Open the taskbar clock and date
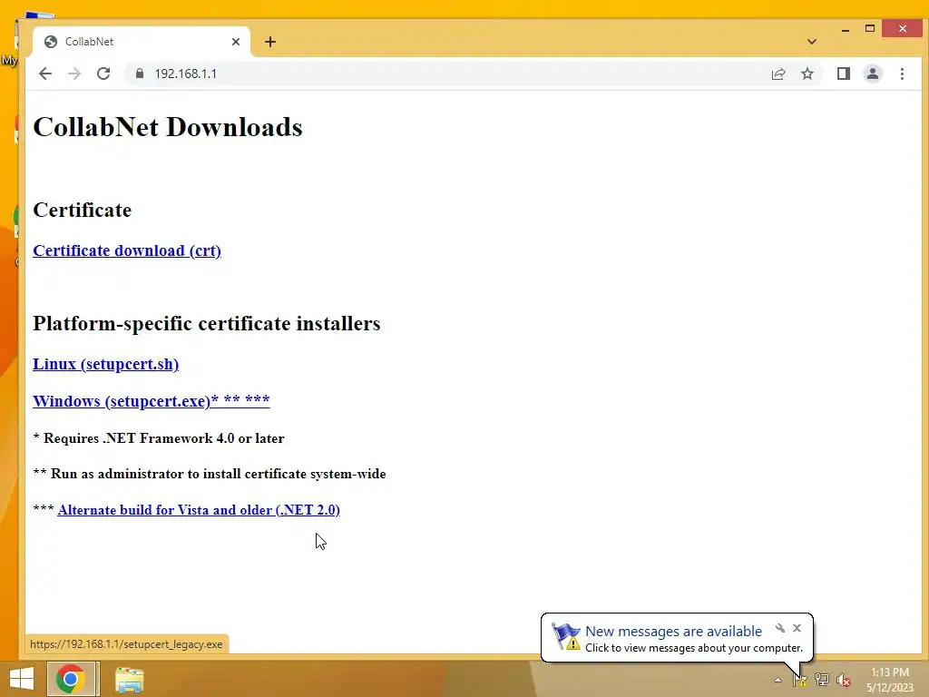This screenshot has height=697, width=929. click(x=890, y=680)
